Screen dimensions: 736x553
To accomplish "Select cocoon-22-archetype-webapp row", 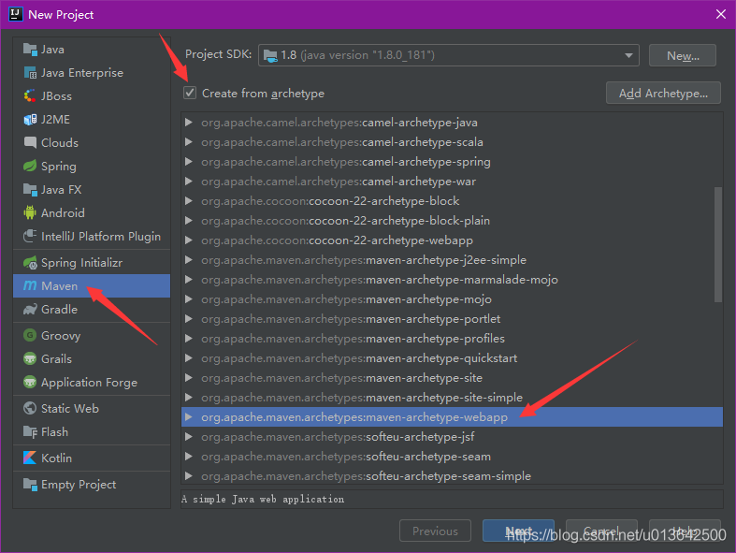I will [x=452, y=240].
